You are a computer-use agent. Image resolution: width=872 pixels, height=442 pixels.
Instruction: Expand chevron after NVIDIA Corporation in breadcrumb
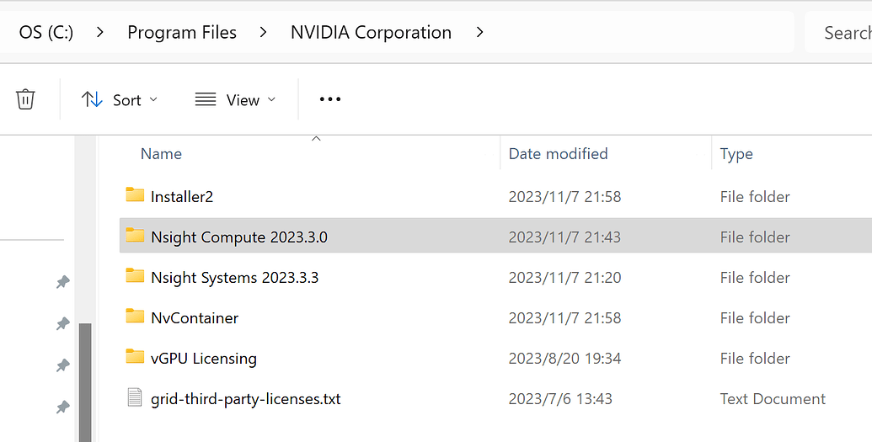click(480, 33)
